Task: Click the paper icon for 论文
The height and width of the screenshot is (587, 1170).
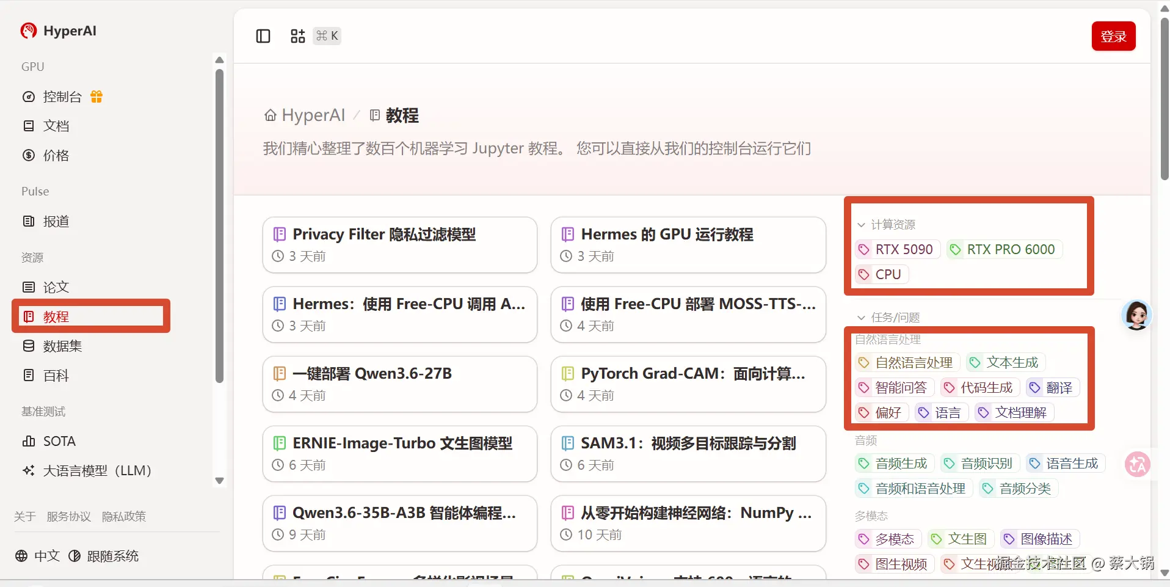Action: 29,287
